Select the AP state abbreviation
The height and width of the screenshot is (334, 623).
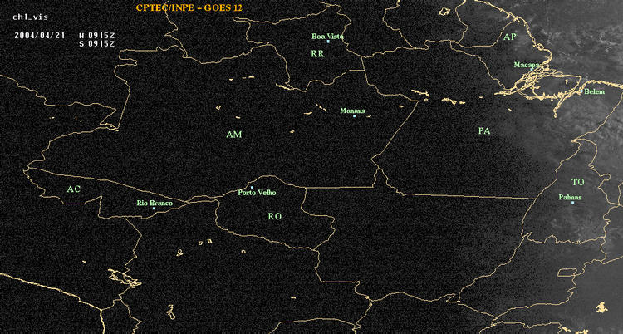(x=509, y=37)
